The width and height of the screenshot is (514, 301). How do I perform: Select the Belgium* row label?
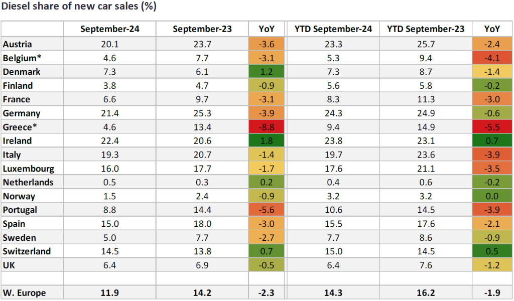point(21,58)
